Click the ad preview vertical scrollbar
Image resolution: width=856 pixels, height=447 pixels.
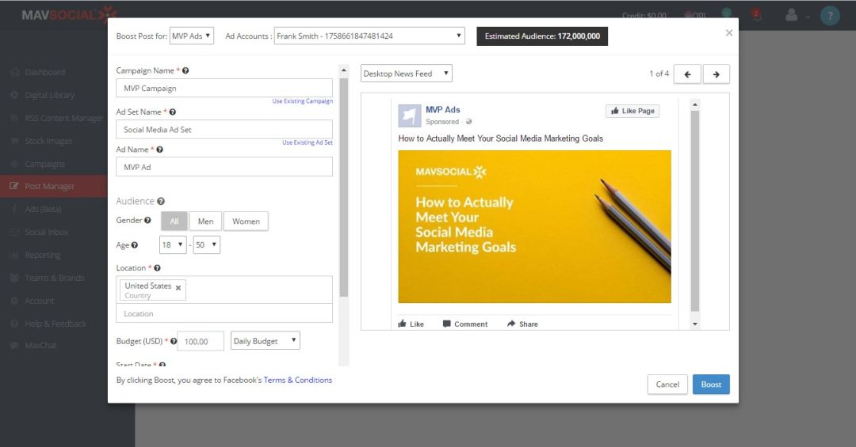point(695,211)
